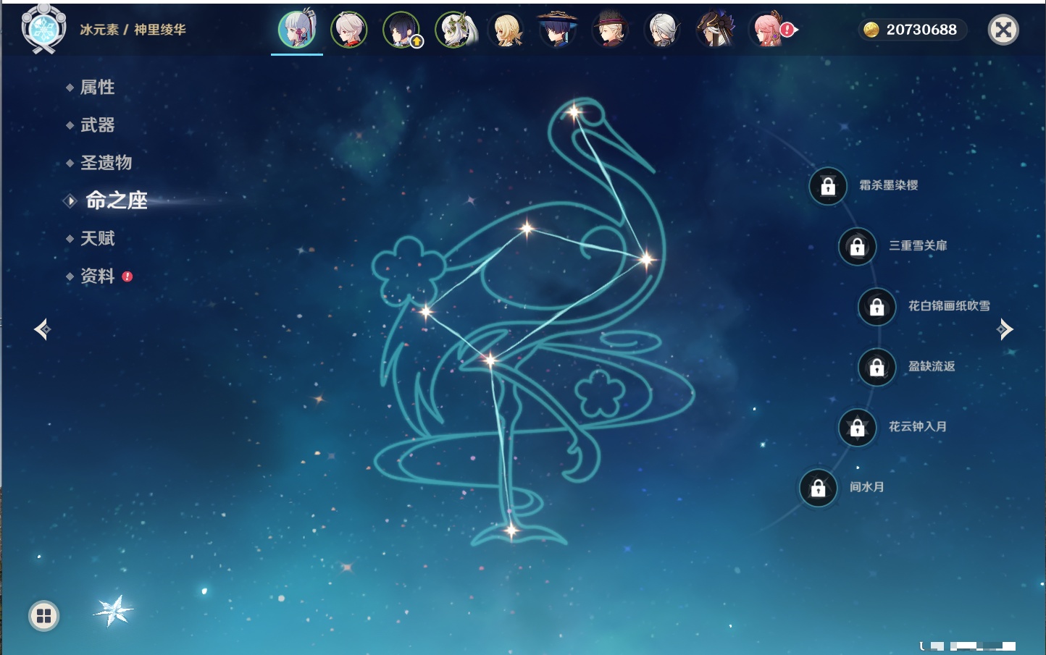The image size is (1046, 655).
Task: Select the locked 三重雪关扉 constellation node
Action: [x=857, y=247]
